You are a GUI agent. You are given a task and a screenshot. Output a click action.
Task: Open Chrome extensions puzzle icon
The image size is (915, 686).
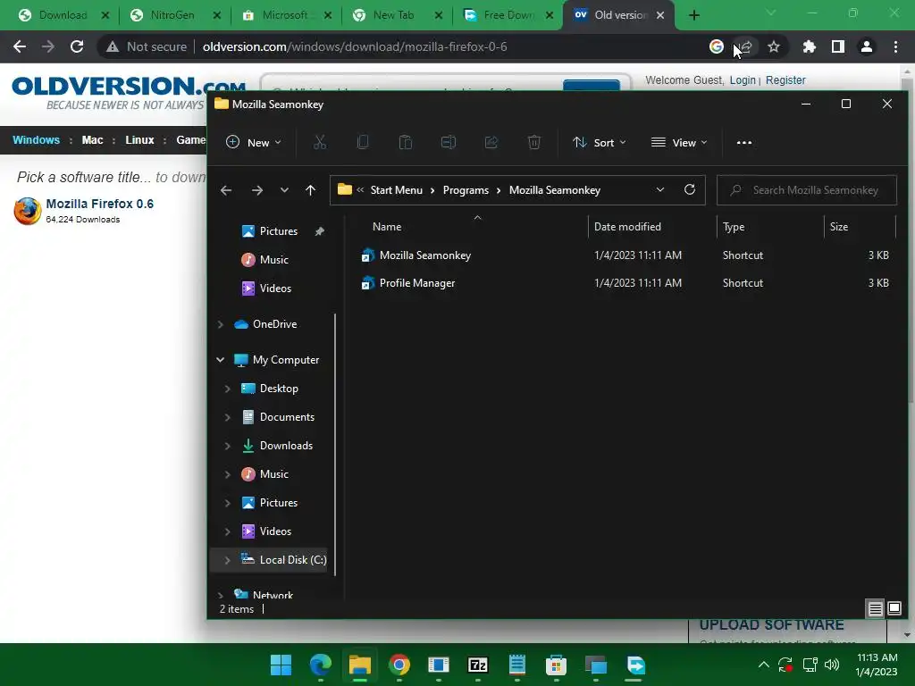tap(810, 46)
